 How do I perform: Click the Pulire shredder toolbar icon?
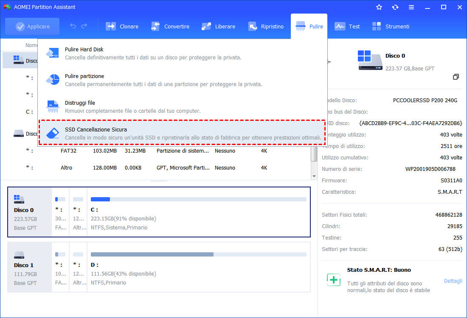tap(300, 26)
